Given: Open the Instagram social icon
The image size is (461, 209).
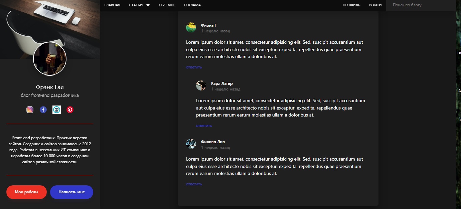Looking at the screenshot, I should pos(30,110).
